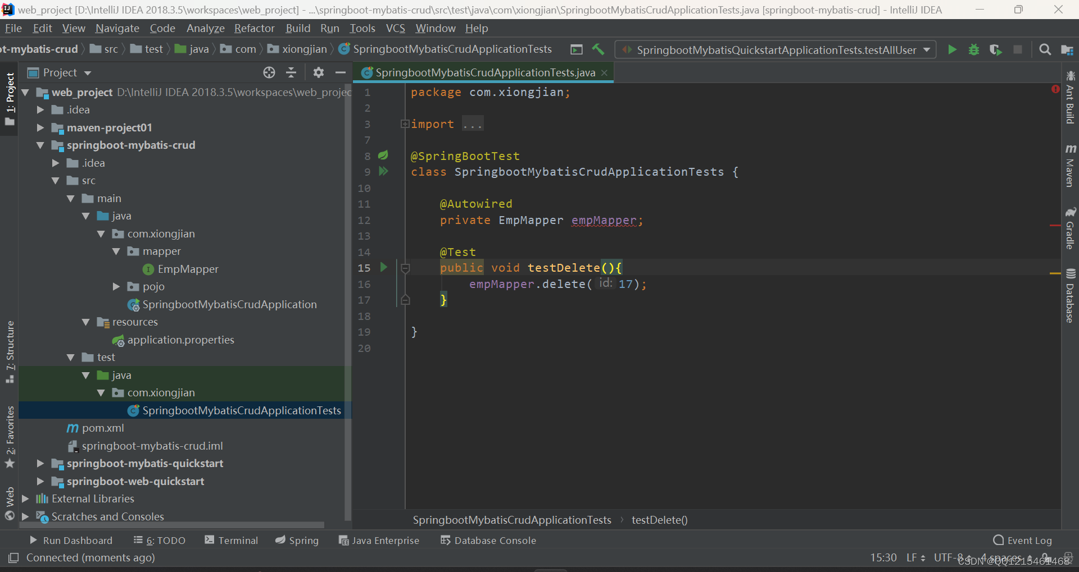Image resolution: width=1079 pixels, height=572 pixels.
Task: Toggle tool window bars icon in status bar
Action: pos(13,557)
